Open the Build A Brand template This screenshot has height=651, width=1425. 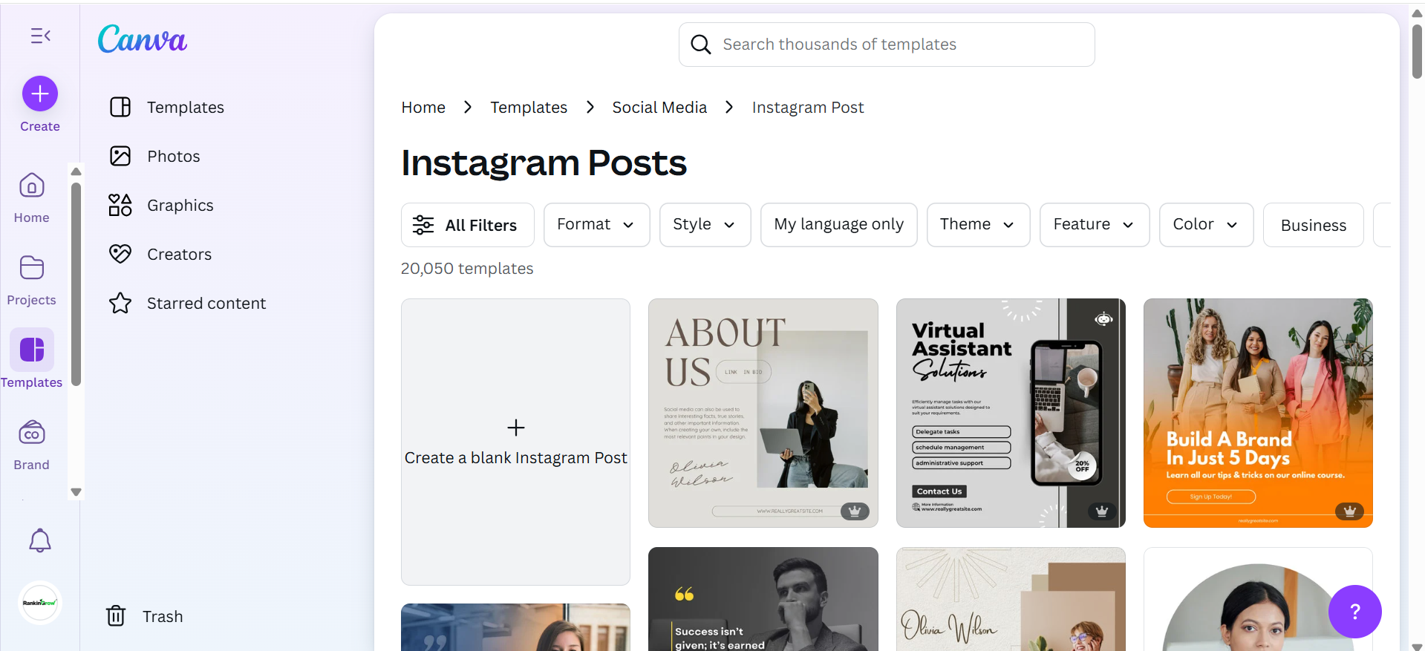(1258, 413)
